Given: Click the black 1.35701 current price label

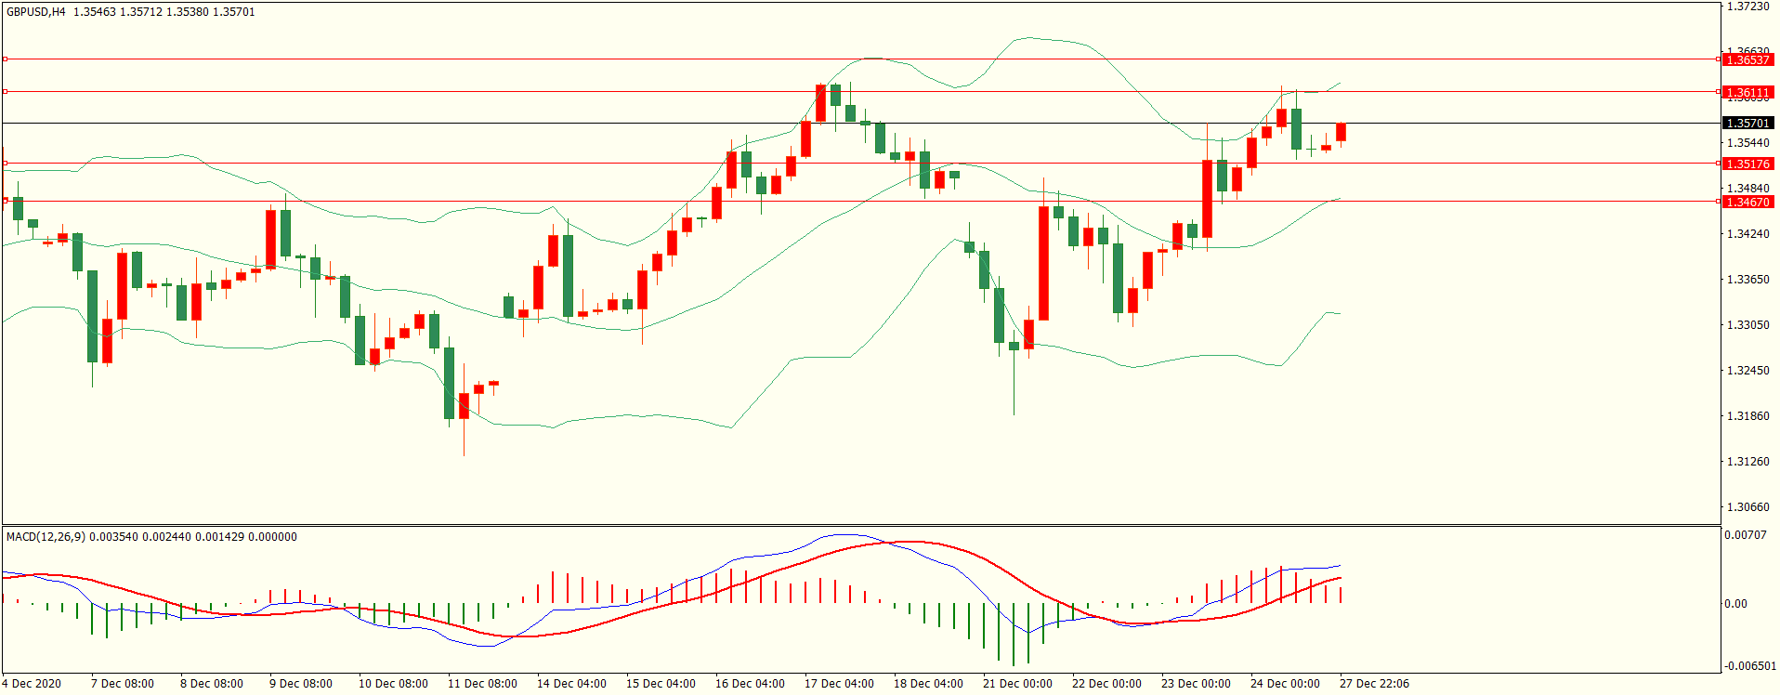Looking at the screenshot, I should point(1747,123).
